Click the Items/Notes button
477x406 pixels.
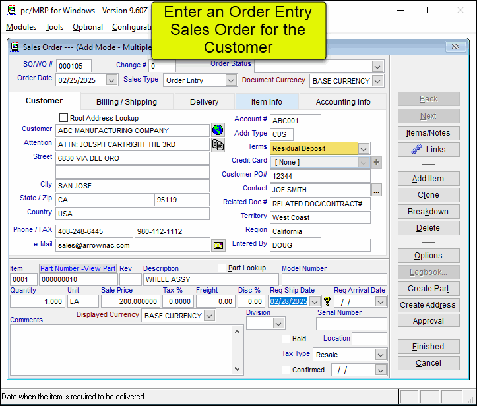coord(428,133)
